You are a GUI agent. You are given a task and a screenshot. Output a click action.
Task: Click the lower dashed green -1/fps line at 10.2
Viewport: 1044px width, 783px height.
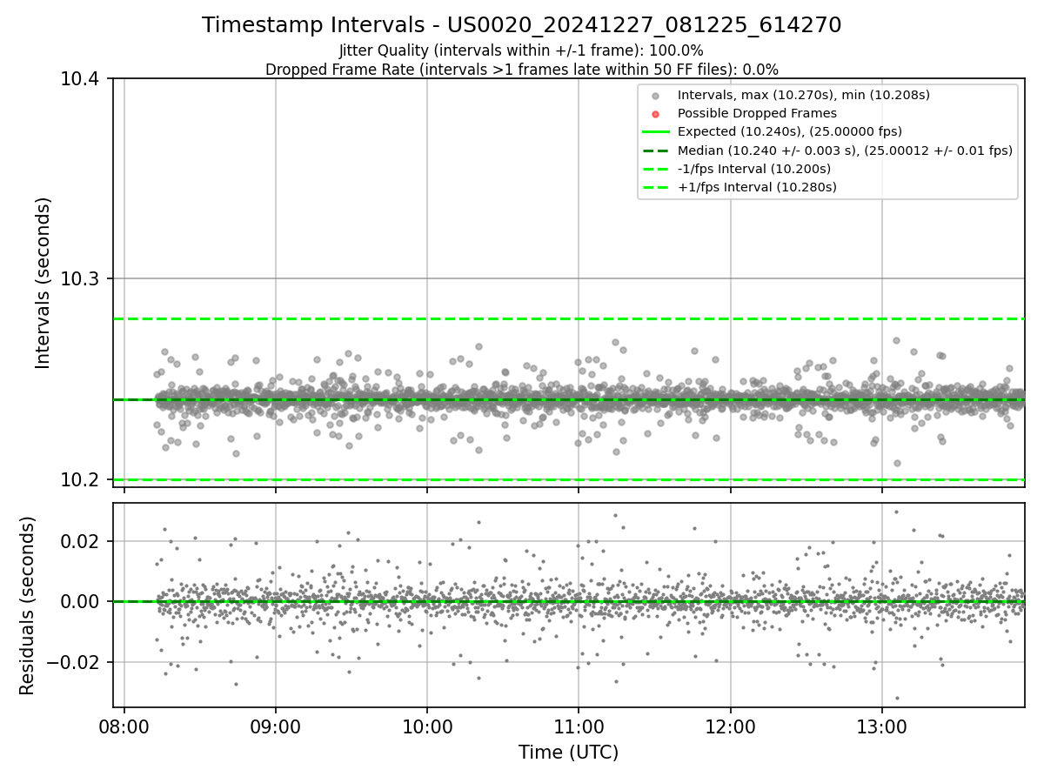click(x=568, y=479)
